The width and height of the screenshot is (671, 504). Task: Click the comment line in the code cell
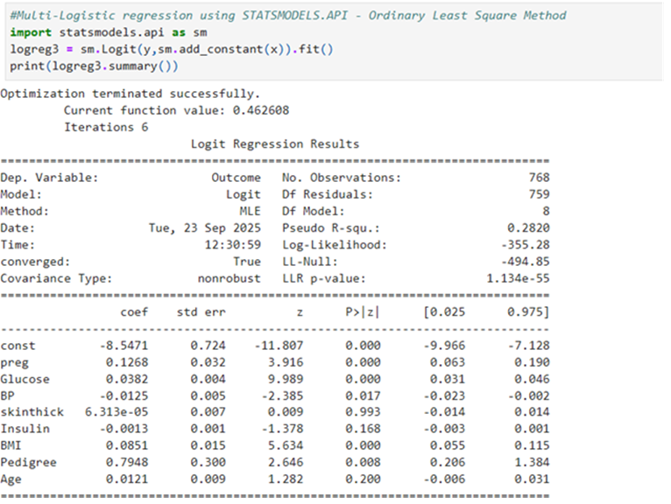coord(287,16)
